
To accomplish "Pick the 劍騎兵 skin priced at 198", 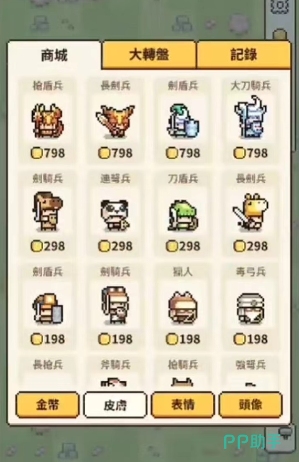I will click(115, 306).
